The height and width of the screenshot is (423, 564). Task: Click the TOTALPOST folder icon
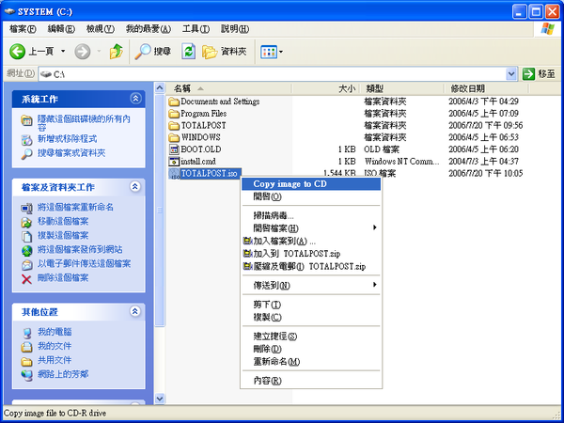click(x=174, y=126)
